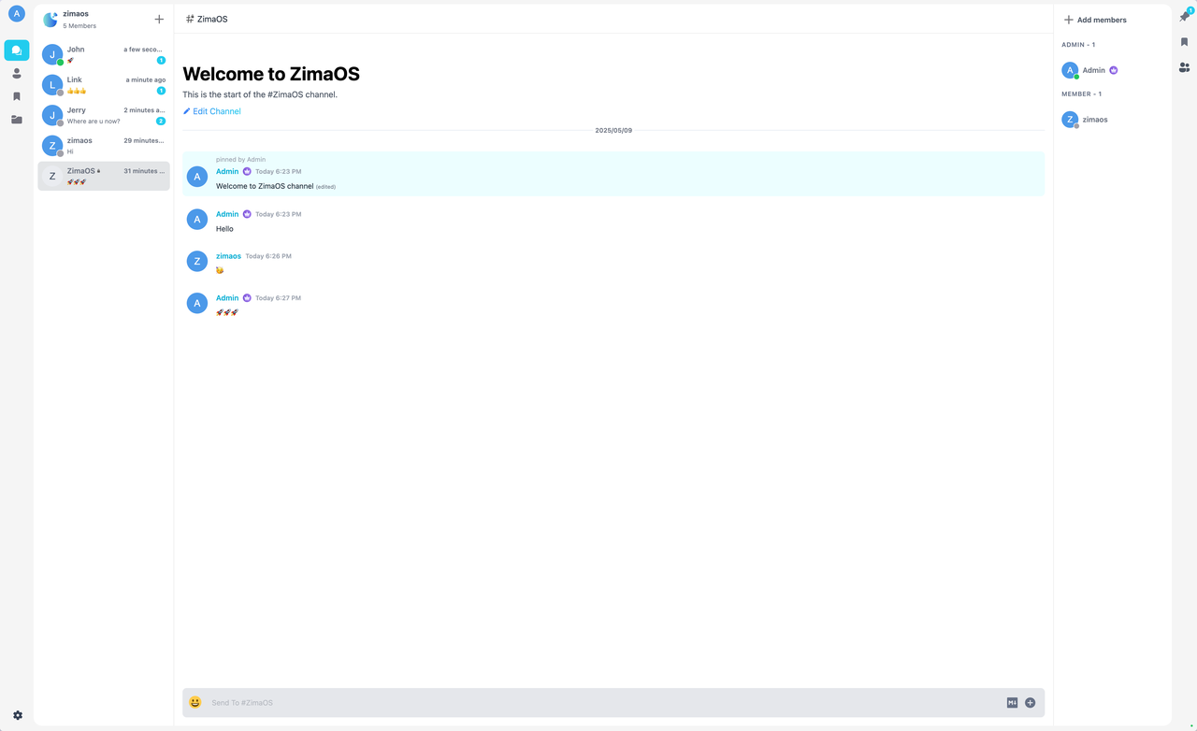Open Admin's profile from the members panel
Viewport: 1197px width, 731px height.
1091,69
